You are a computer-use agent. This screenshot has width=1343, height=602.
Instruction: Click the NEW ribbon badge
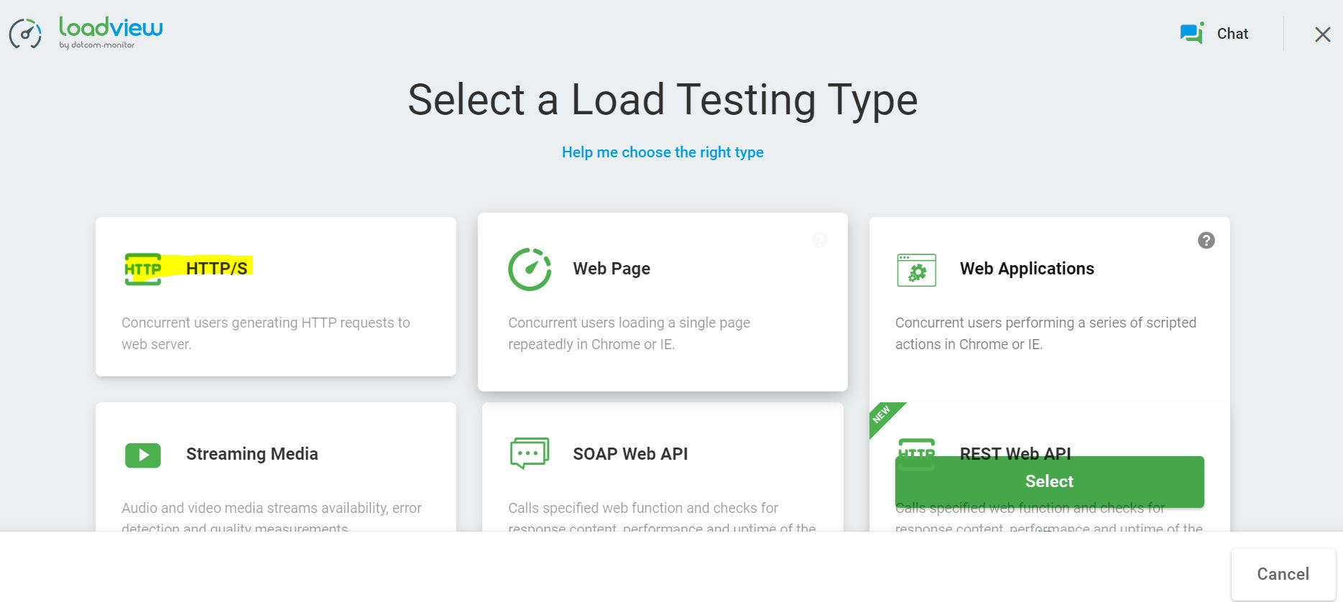click(x=882, y=415)
